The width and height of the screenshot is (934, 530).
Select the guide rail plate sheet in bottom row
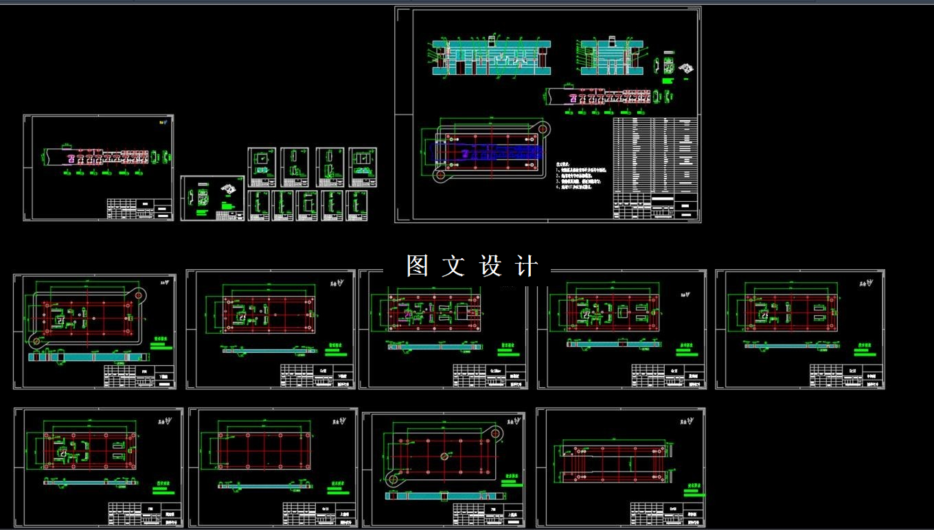[x=621, y=468]
